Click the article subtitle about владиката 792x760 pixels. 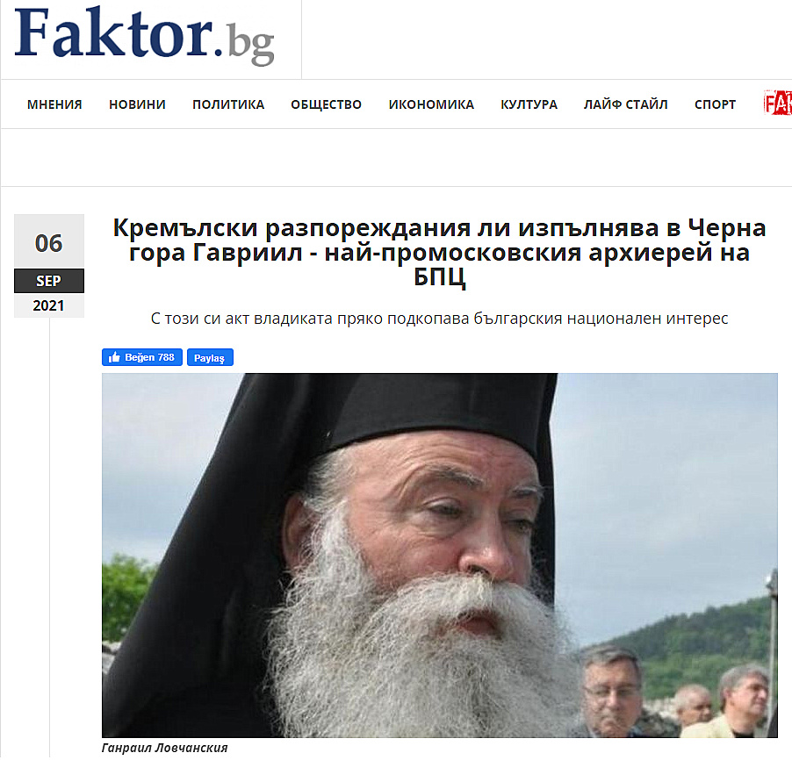(x=439, y=319)
